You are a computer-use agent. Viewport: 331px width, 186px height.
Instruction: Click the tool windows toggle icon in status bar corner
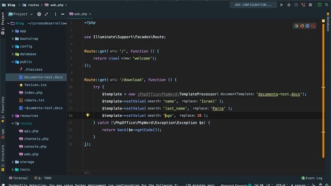point(3,185)
